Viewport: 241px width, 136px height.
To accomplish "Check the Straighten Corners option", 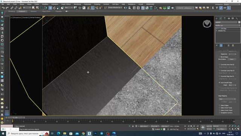I will [220, 113].
